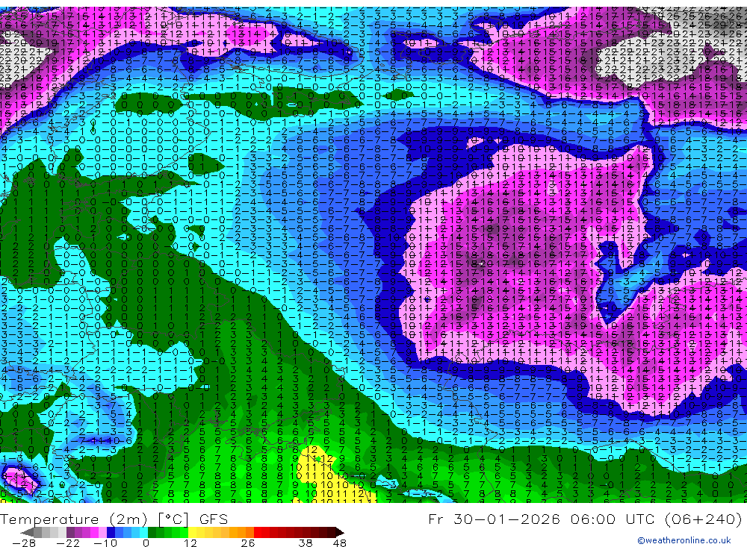This screenshot has width=747, height=547.
Task: Pick the darkest green legend swatch after 0
Action: pyautogui.click(x=152, y=532)
